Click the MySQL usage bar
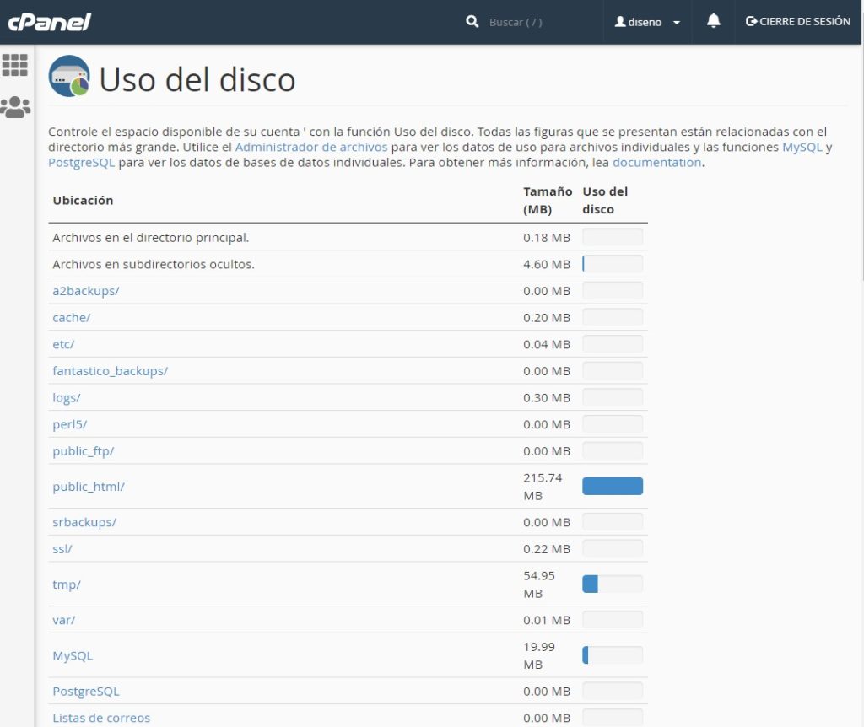The image size is (864, 727). pos(613,655)
